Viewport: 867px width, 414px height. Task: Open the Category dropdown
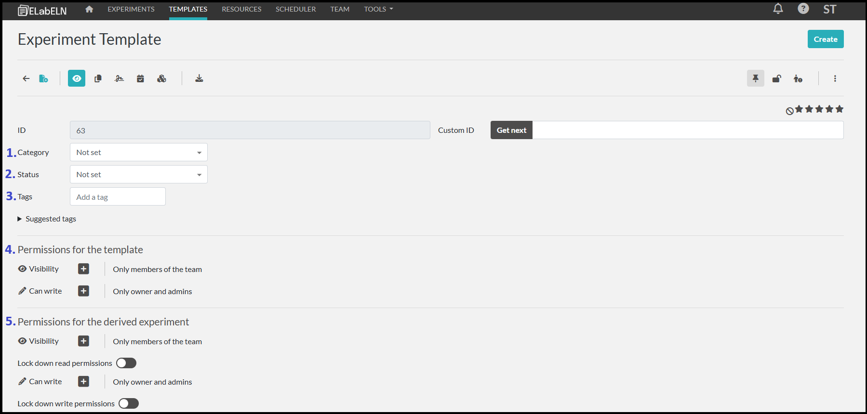(x=138, y=153)
